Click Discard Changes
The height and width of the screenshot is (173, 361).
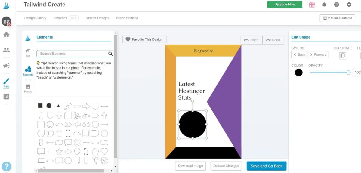pos(226,166)
